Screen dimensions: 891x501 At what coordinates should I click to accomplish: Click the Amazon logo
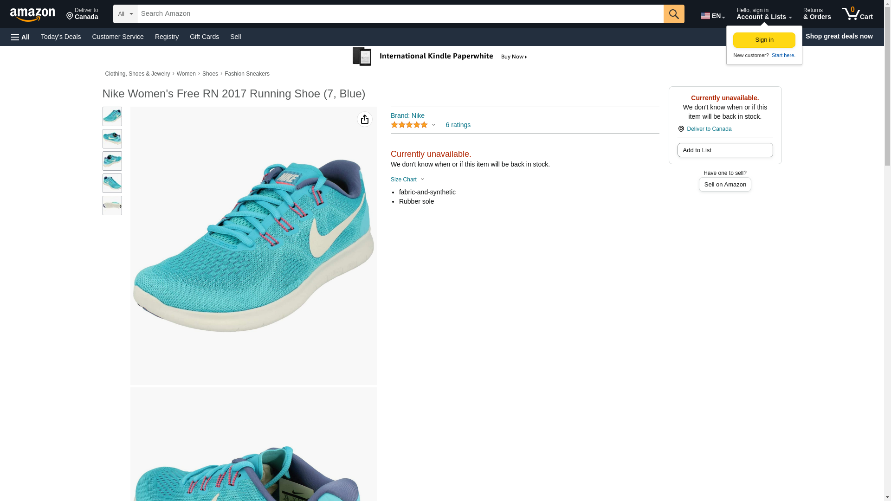click(32, 14)
